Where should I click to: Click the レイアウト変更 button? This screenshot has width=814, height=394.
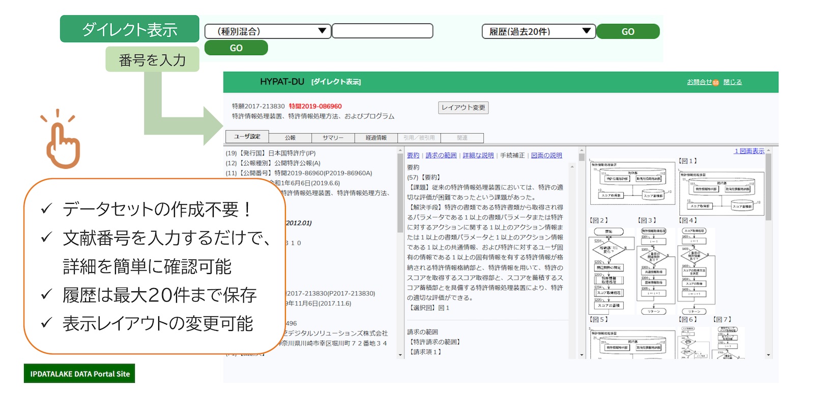pyautogui.click(x=463, y=107)
